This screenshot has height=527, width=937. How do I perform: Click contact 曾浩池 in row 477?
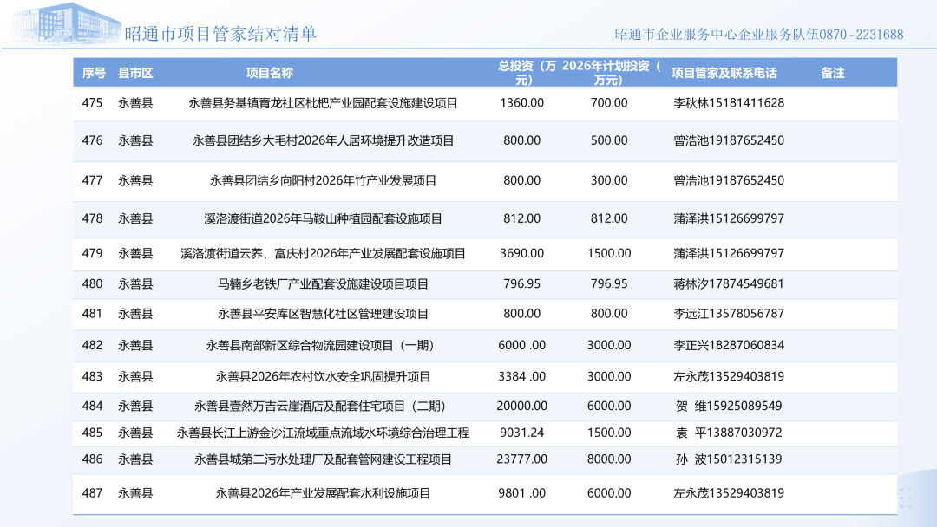(x=729, y=181)
